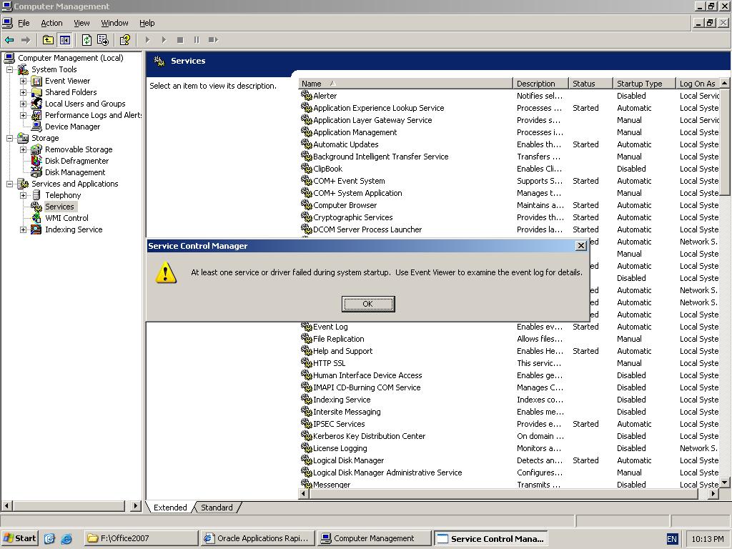
Task: Toggle Show/Hide Console Tree toolbar button
Action: pyautogui.click(x=65, y=40)
